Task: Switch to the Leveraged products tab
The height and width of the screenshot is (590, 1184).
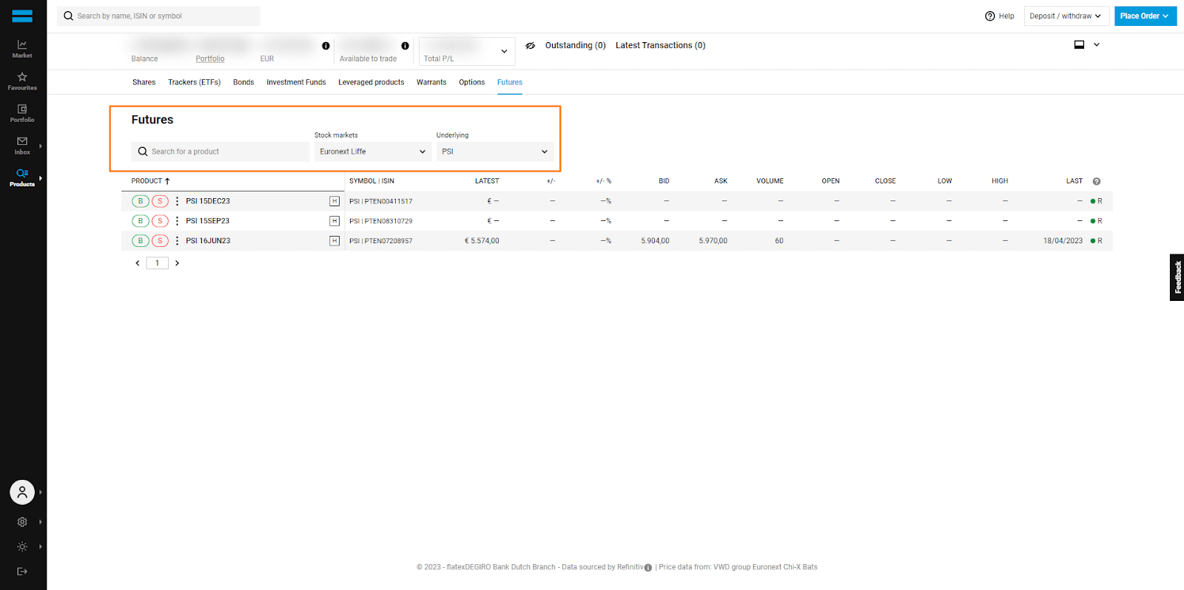Action: point(371,82)
